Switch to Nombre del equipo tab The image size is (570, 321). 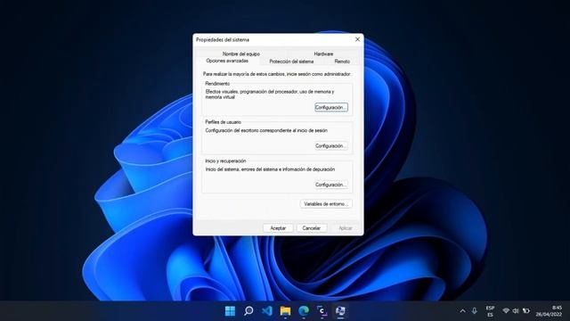tap(241, 53)
